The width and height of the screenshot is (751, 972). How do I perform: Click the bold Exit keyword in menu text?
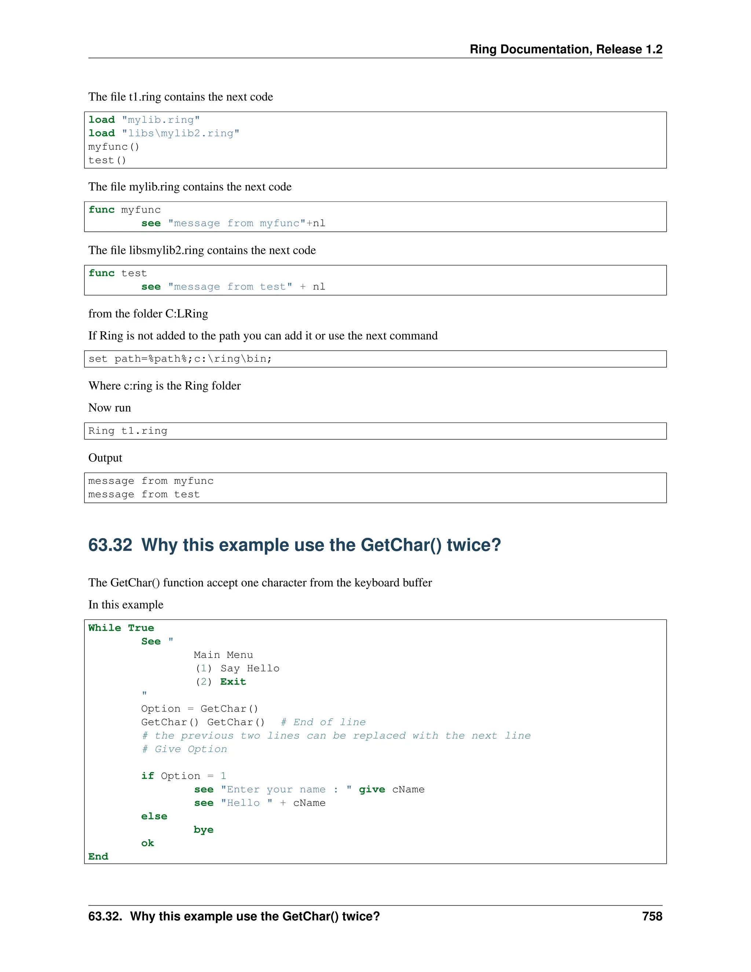click(x=233, y=682)
